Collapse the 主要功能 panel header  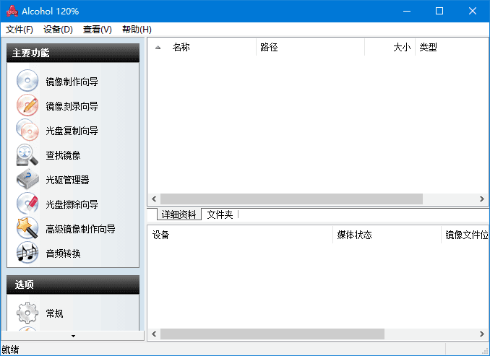[x=73, y=53]
